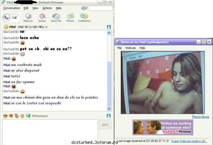The width and height of the screenshot is (213, 145).
Task: Minimize the Webcam for Pilaf window
Action: coord(198,42)
